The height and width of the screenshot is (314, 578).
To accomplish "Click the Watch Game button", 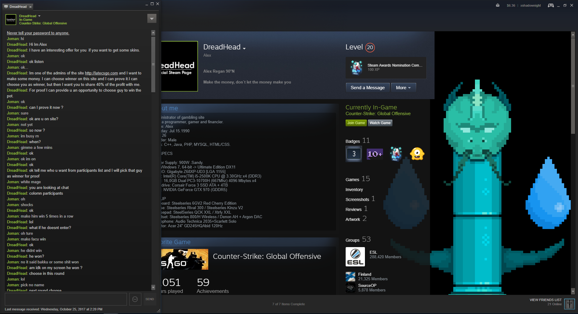I will pyautogui.click(x=380, y=123).
